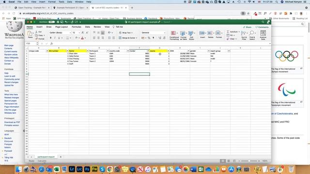Screen dimensions: 310x174
Task: Open the country code filter dropdown
Action: tap(128, 51)
